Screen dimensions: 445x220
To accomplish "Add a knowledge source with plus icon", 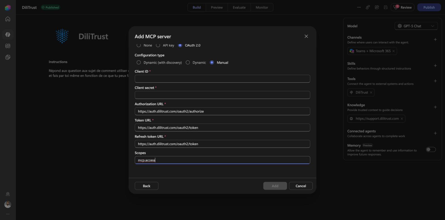I will click(x=435, y=107).
